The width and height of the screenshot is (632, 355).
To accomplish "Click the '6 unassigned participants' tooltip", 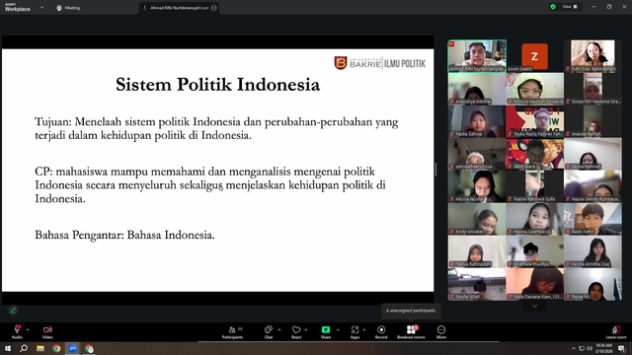I will pyautogui.click(x=411, y=311).
